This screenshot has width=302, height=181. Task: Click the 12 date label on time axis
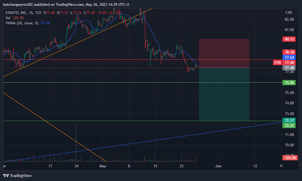pyautogui.click(x=255, y=166)
